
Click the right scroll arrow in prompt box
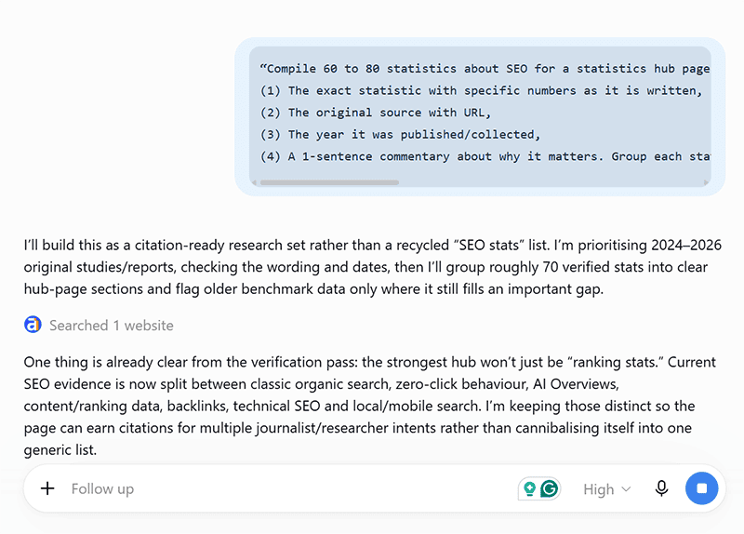coord(706,182)
